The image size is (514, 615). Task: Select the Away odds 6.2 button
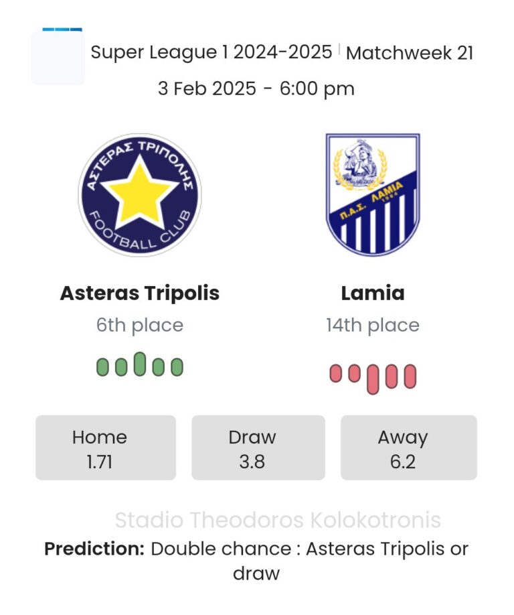(x=409, y=448)
